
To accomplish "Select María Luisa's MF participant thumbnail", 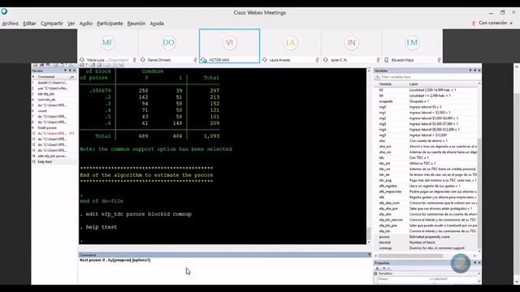I will [x=108, y=45].
